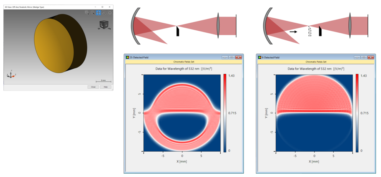Minimize the 3D View window
381x177 pixels.
tap(95, 7)
